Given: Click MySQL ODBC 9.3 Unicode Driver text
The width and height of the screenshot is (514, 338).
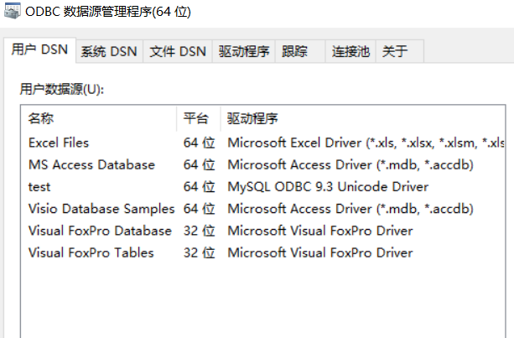Looking at the screenshot, I should coord(328,187).
